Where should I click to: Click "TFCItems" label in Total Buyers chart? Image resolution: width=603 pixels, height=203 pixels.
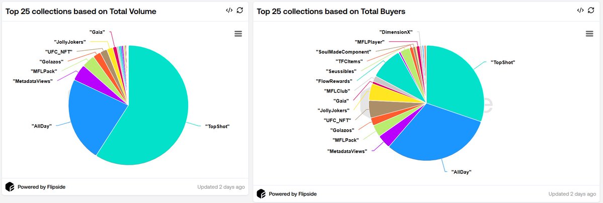point(350,61)
